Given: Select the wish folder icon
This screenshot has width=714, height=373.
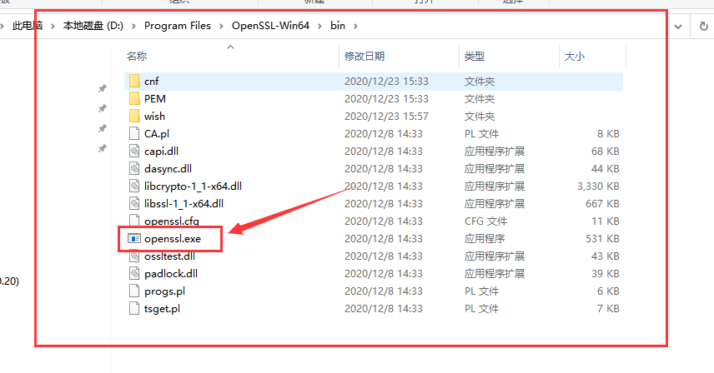Looking at the screenshot, I should tap(134, 116).
